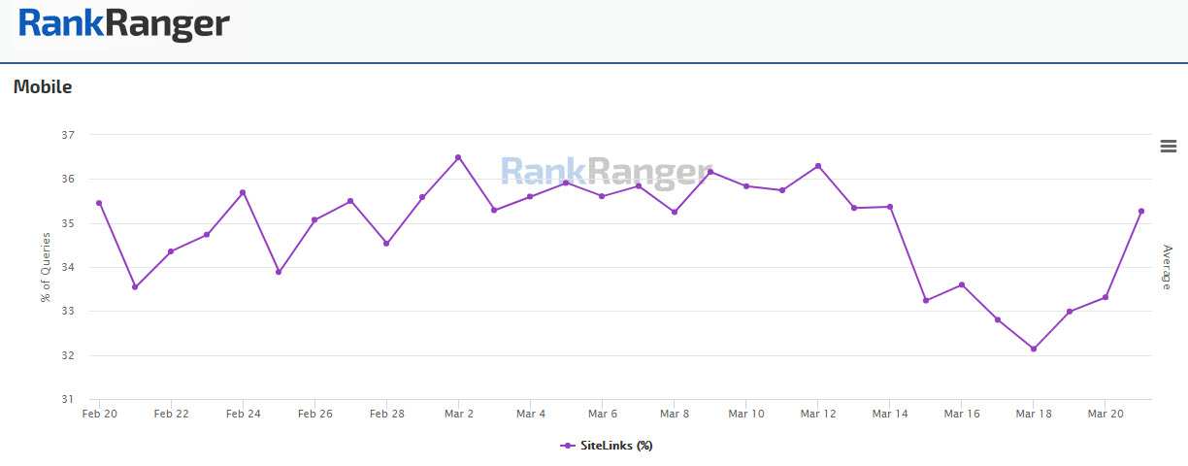
Task: Click the '% of Queries' axis title
Action: (45, 268)
